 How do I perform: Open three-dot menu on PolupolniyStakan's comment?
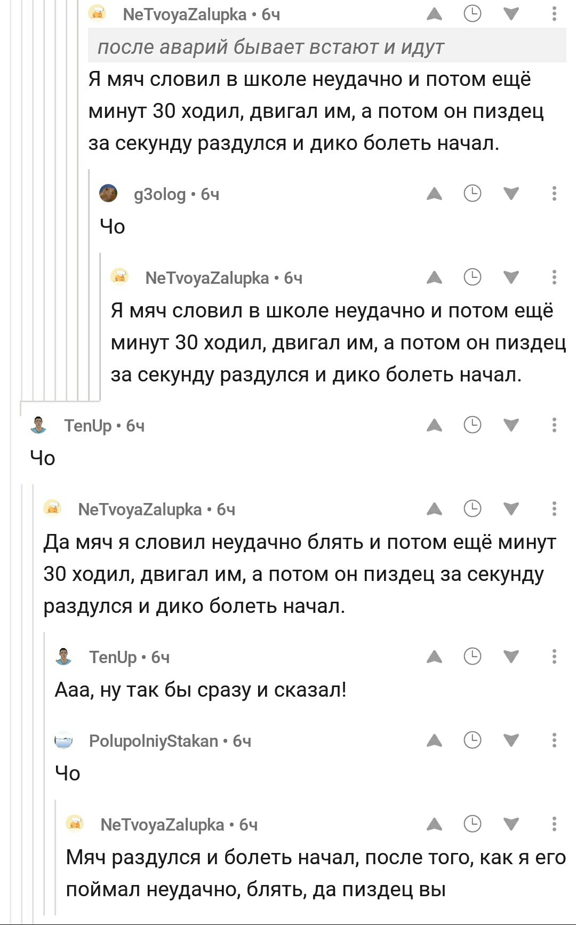tap(555, 740)
